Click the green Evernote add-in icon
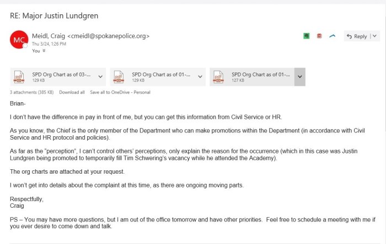Viewport: 386px width, 244px height. 306,36
